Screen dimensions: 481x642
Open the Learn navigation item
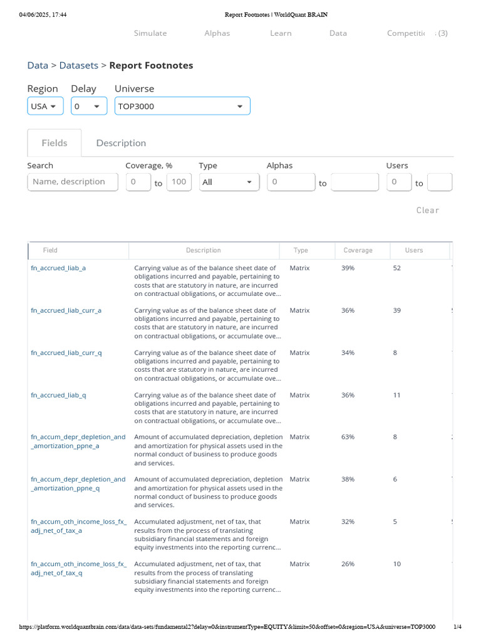[x=281, y=33]
